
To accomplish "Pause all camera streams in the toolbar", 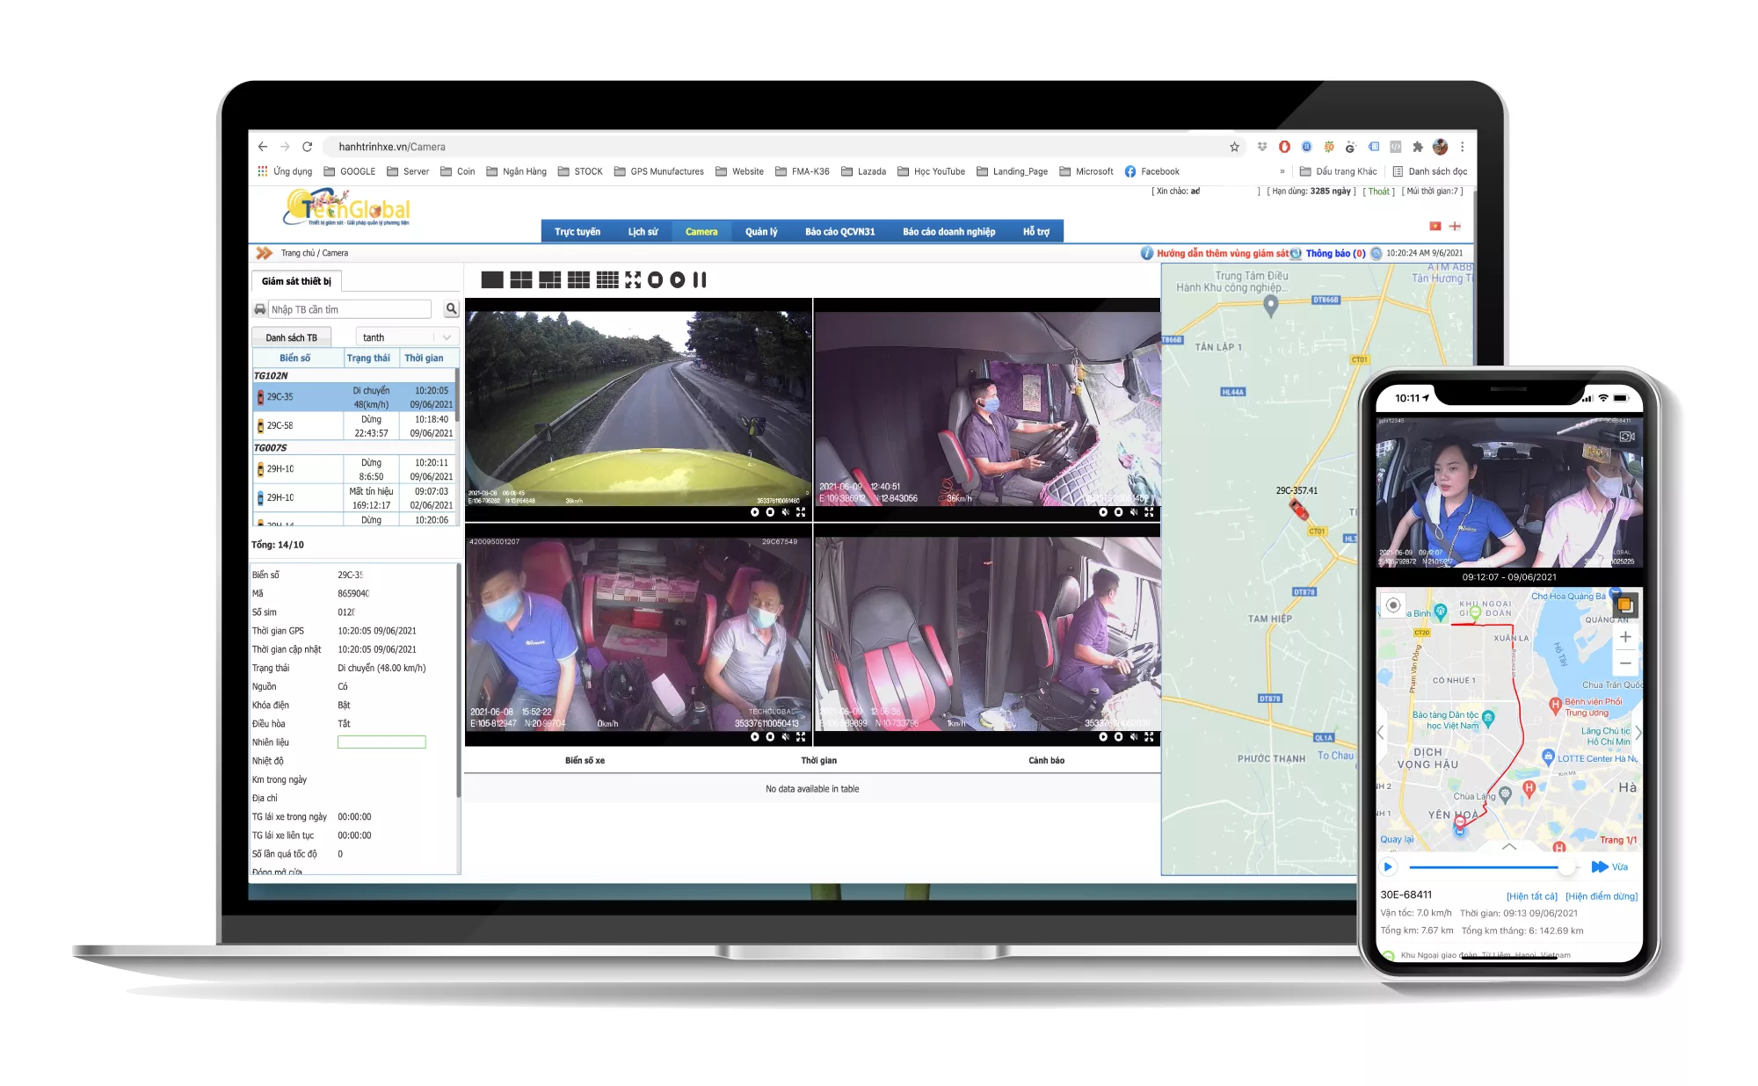I will click(700, 279).
